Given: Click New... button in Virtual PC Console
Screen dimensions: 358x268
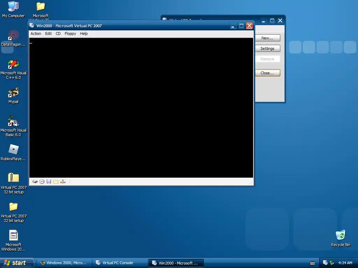Looking at the screenshot, I should (x=267, y=38).
